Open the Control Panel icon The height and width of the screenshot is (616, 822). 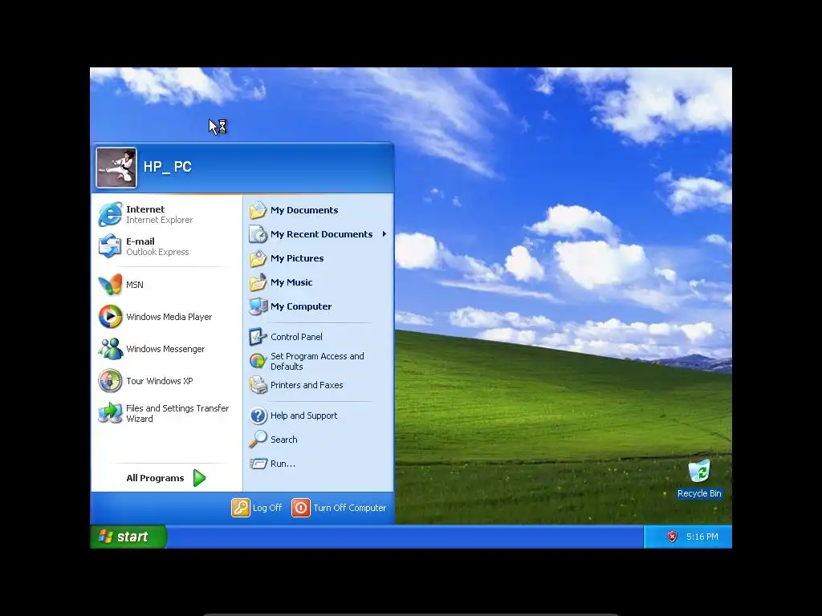258,337
